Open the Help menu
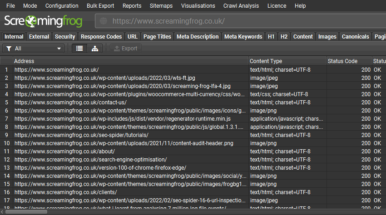Screen dimensions: 386x215 coord(300,5)
